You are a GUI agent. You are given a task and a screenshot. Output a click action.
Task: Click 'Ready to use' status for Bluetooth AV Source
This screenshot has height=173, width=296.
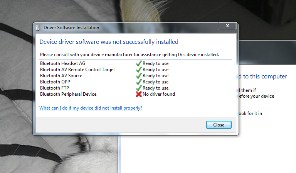coord(156,76)
